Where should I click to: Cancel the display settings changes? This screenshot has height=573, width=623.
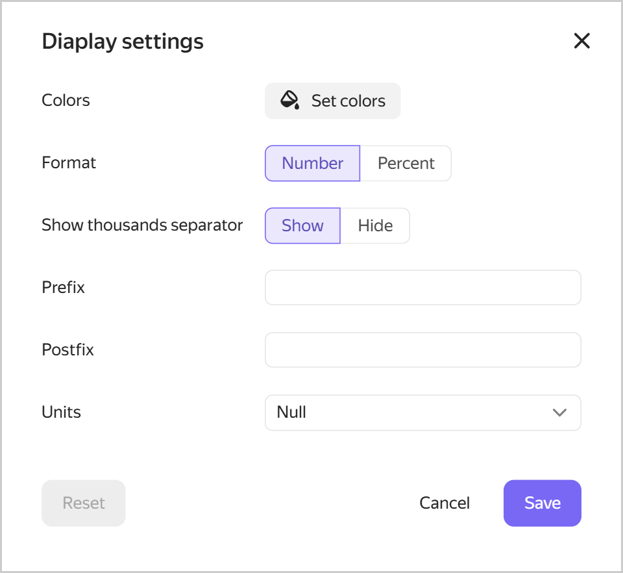(445, 503)
